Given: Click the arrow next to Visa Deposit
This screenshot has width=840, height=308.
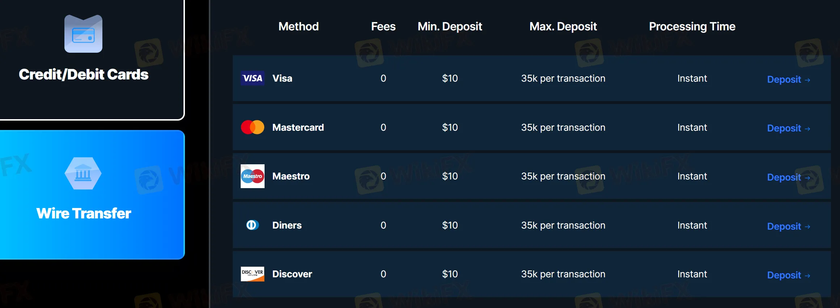Looking at the screenshot, I should pyautogui.click(x=807, y=80).
